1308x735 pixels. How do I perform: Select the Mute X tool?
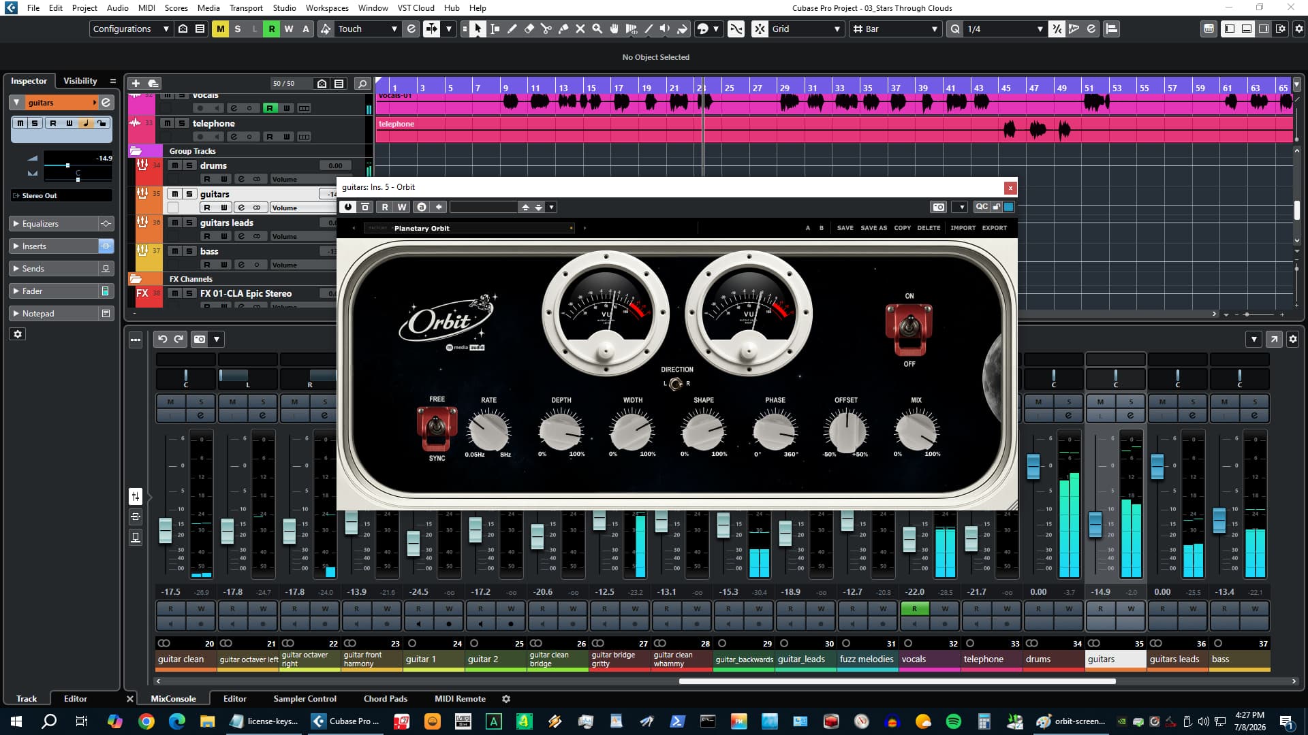(580, 29)
